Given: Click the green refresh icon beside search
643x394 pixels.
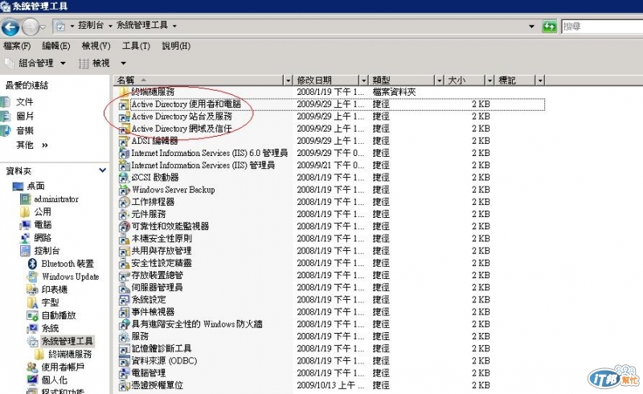Looking at the screenshot, I should 549,27.
